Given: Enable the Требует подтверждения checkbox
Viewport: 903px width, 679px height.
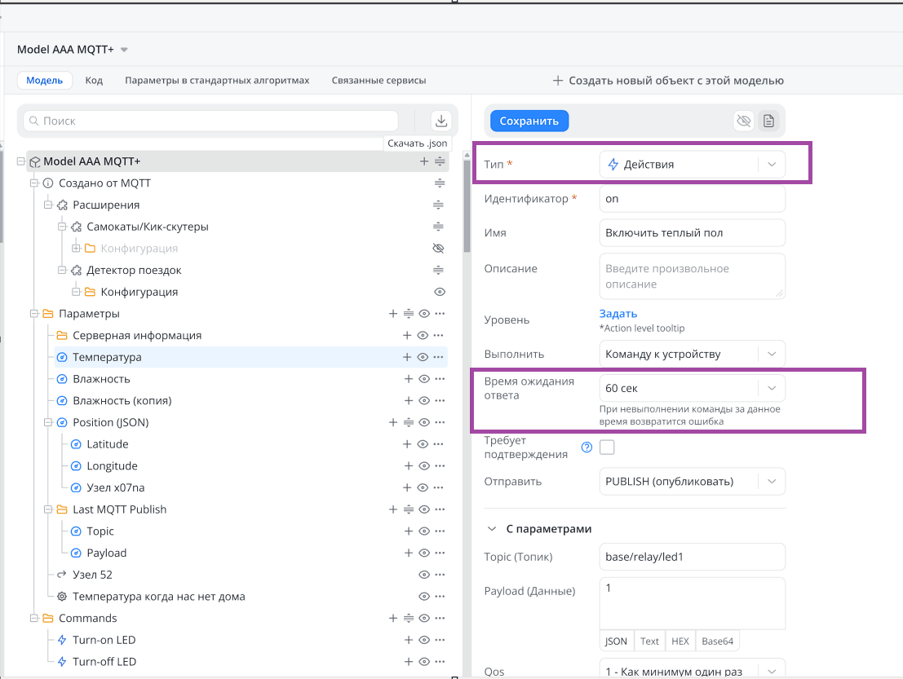Looking at the screenshot, I should pyautogui.click(x=607, y=447).
